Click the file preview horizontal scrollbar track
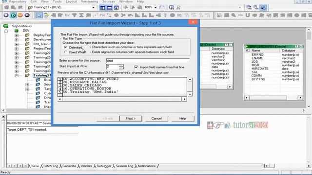The height and width of the screenshot is (175, 312). tap(122, 99)
